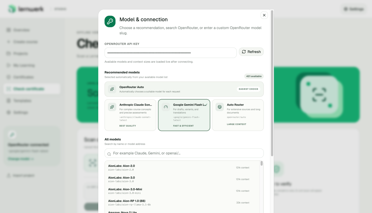The width and height of the screenshot is (372, 213).
Task: Choose the Anthropic Claude Sonnet model card
Action: coord(130,115)
